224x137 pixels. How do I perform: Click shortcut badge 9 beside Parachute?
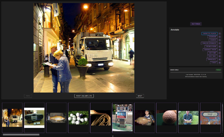pyautogui.click(x=220, y=59)
